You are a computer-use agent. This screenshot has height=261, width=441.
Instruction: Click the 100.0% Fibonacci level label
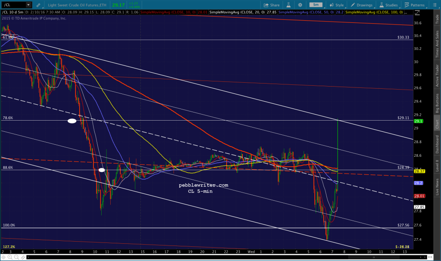9,225
